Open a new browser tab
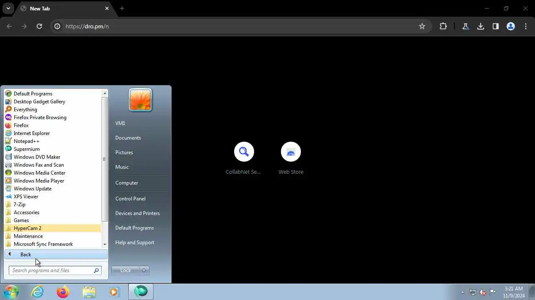 coord(122,8)
